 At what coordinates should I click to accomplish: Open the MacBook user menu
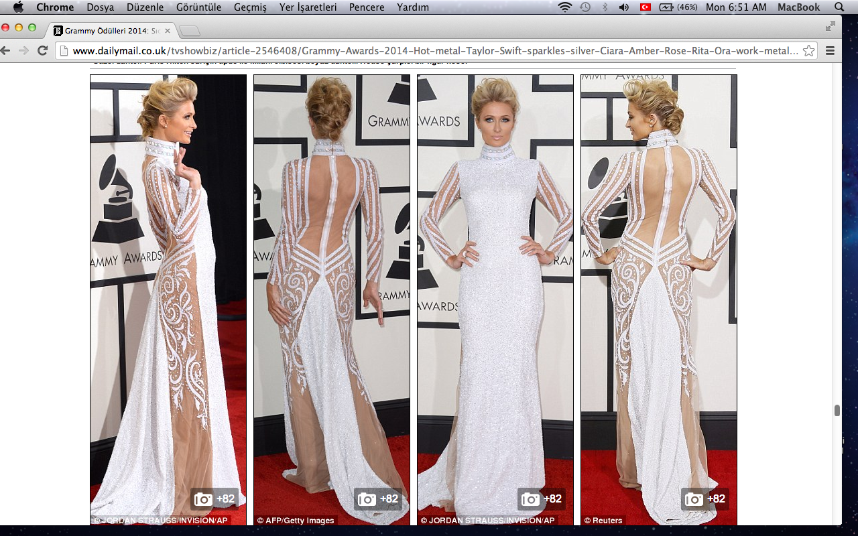798,7
